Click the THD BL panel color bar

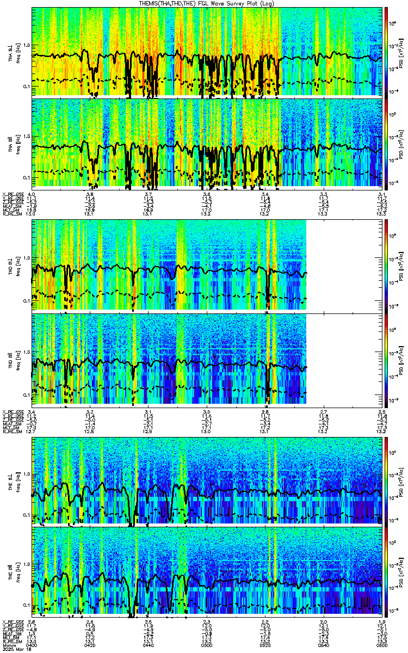click(x=386, y=264)
